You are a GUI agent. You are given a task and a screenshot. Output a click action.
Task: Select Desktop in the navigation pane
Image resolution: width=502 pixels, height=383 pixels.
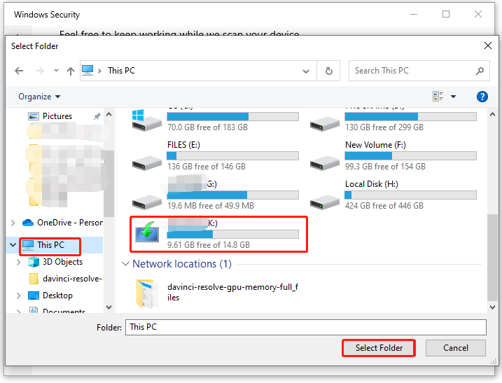click(x=50, y=295)
